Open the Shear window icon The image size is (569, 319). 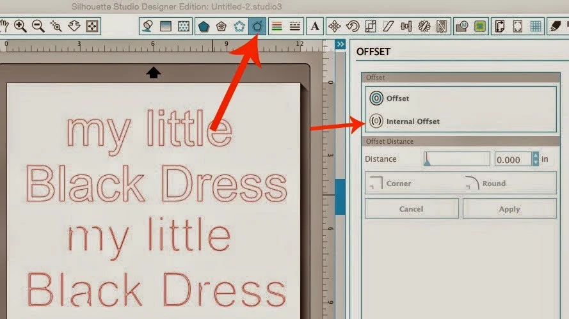[x=389, y=26]
